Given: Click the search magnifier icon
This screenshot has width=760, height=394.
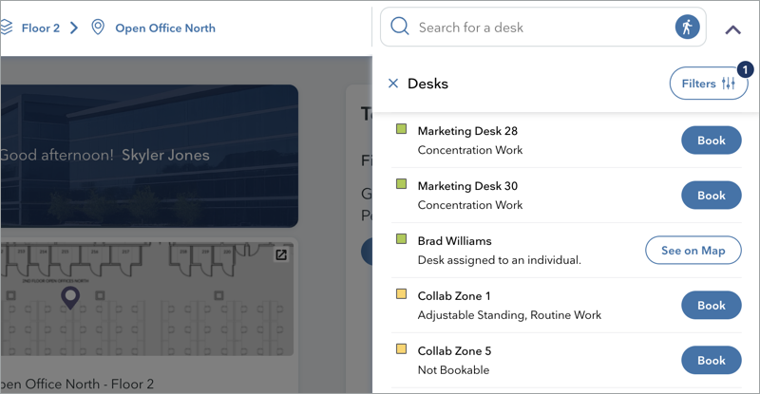Looking at the screenshot, I should (400, 27).
